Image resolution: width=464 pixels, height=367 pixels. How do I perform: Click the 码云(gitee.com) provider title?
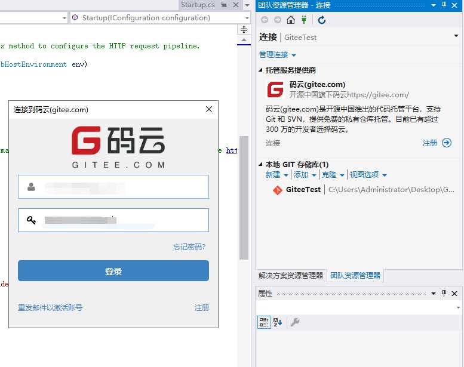(x=317, y=85)
